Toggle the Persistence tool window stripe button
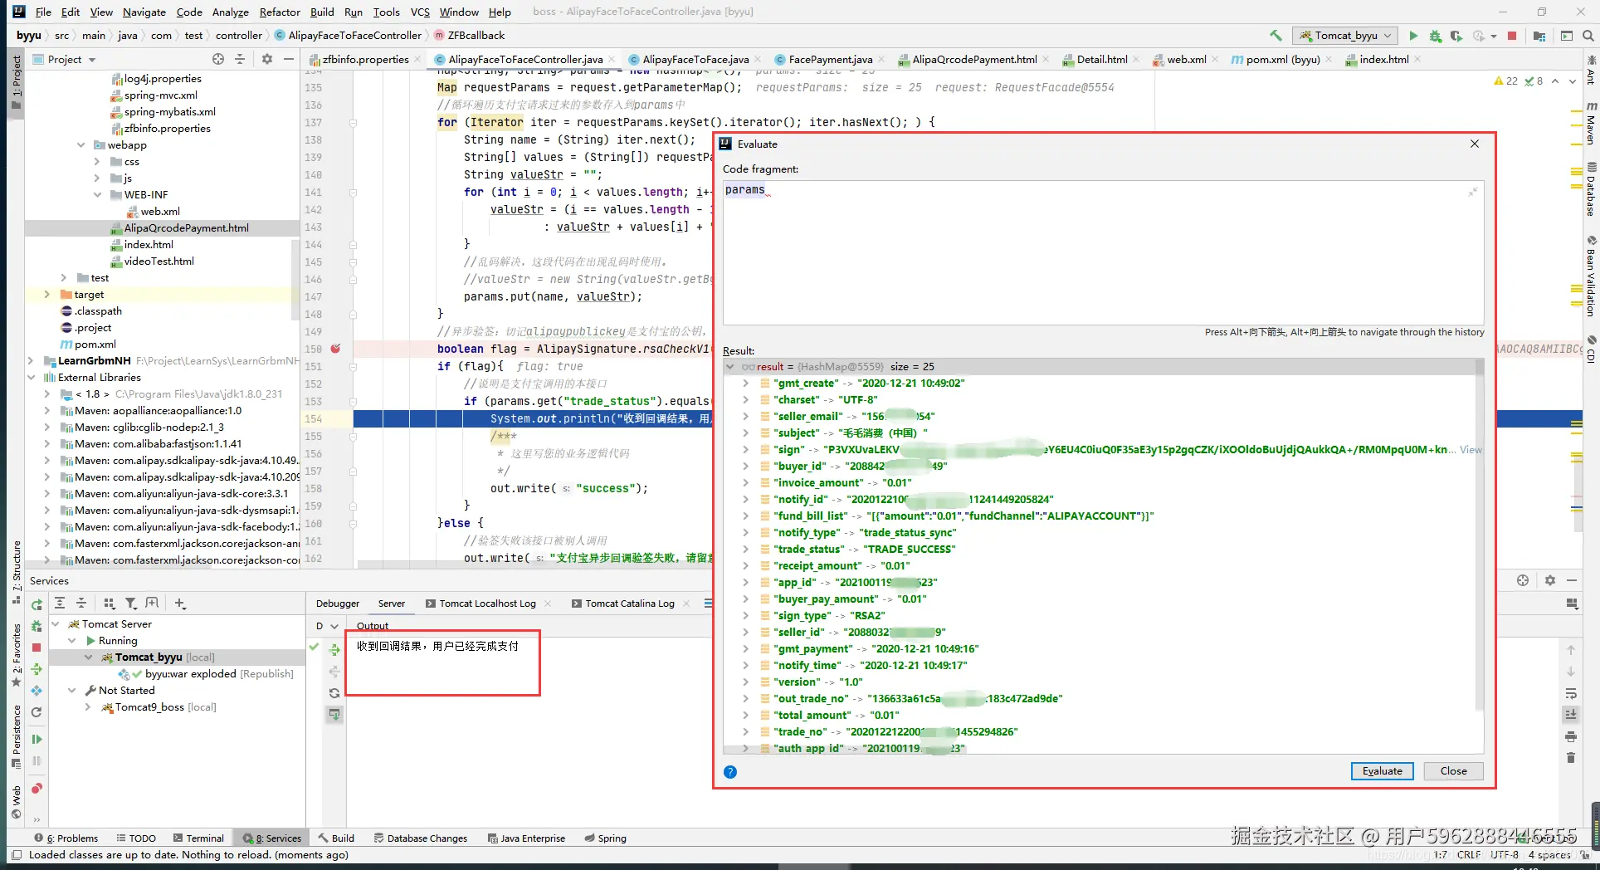 pos(16,736)
